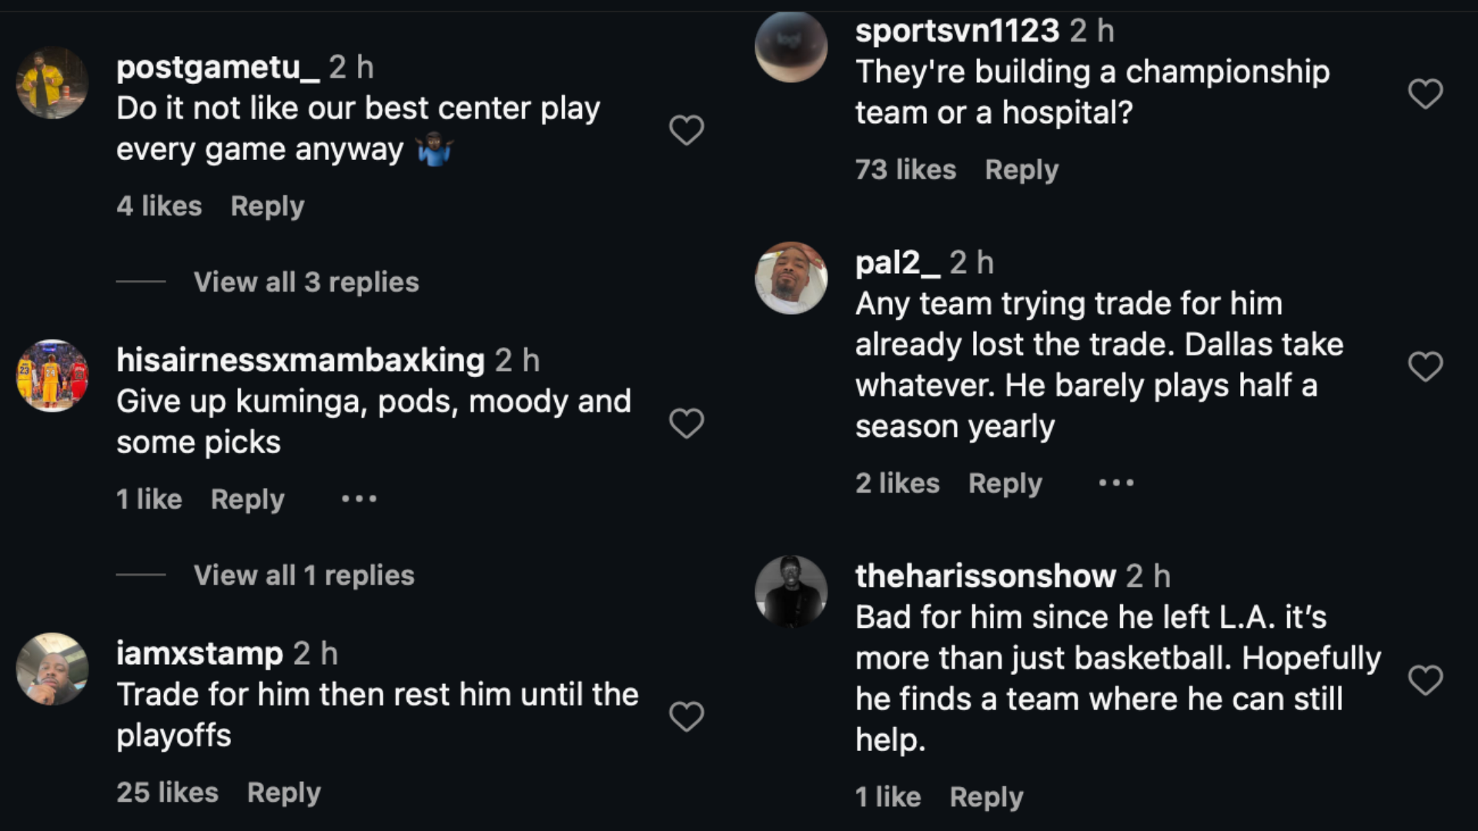Tap heart on iamxstamp's playoffs comment
The height and width of the screenshot is (831, 1478).
tap(686, 716)
